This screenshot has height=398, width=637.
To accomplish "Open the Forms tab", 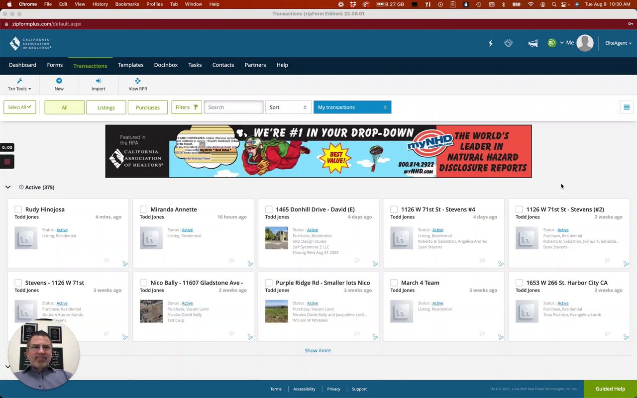I will click(x=55, y=65).
